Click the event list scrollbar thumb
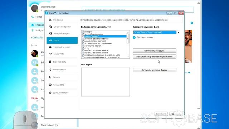Screen dimensions: 229x129 click(128, 38)
